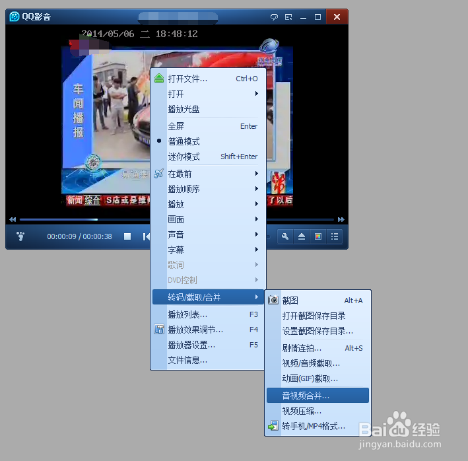The width and height of the screenshot is (468, 461).
Task: Toggle the playlist icon in control bar
Action: point(335,236)
